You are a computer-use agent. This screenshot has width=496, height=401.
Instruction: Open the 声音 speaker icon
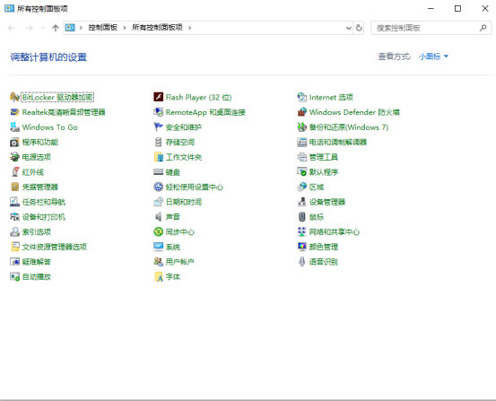pyautogui.click(x=158, y=217)
